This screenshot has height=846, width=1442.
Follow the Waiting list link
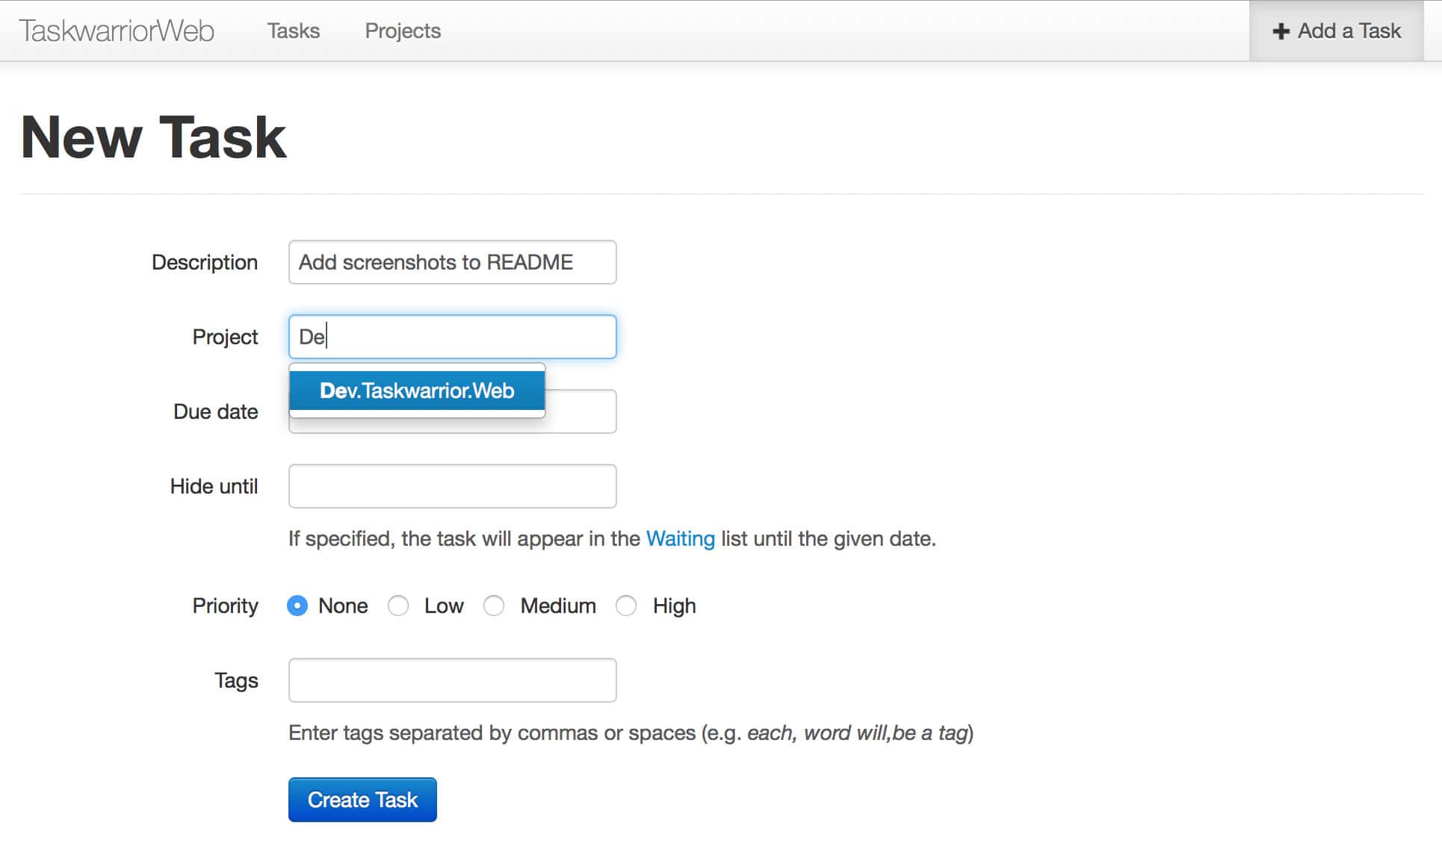click(680, 538)
